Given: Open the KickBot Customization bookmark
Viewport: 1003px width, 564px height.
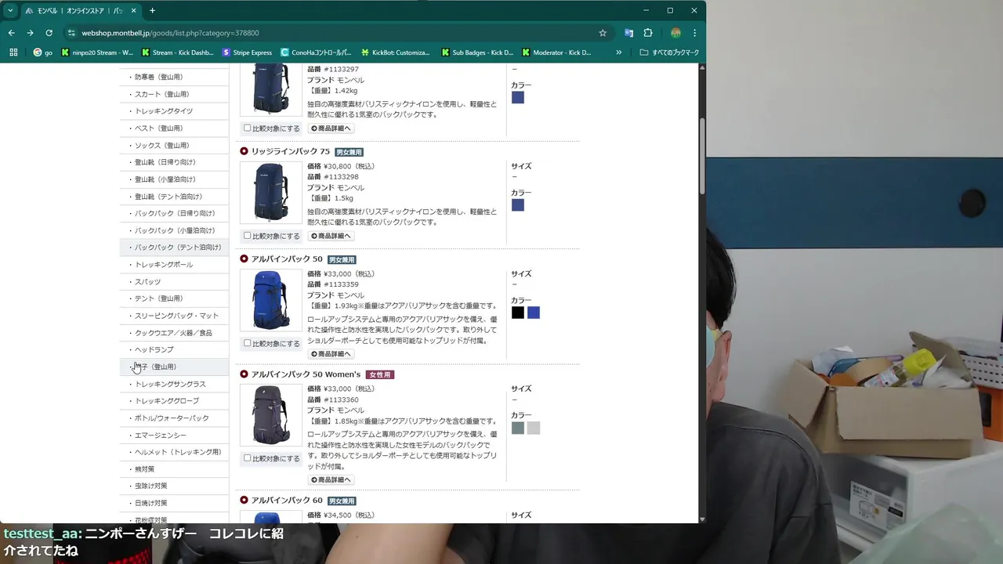Looking at the screenshot, I should pyautogui.click(x=396, y=52).
